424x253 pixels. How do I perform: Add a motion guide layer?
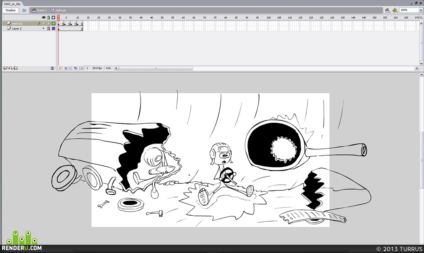pos(10,68)
